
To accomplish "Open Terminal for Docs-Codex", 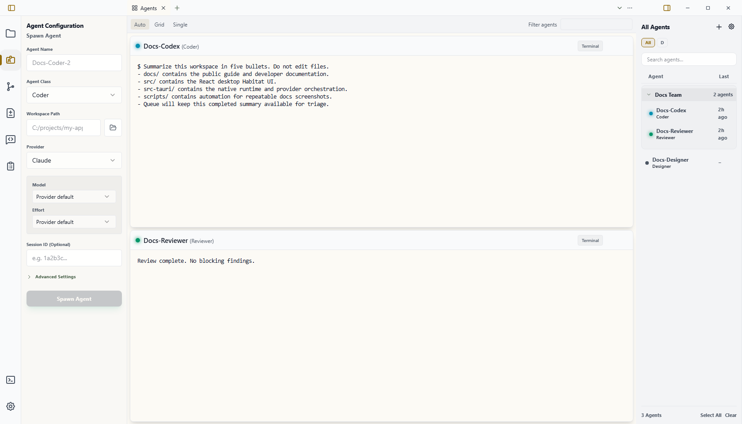I will pos(590,46).
